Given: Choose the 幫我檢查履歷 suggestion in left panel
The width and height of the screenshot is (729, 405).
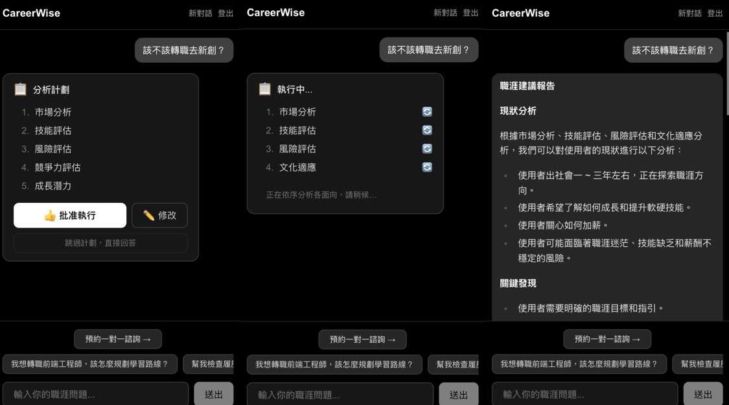Looking at the screenshot, I should (208, 364).
